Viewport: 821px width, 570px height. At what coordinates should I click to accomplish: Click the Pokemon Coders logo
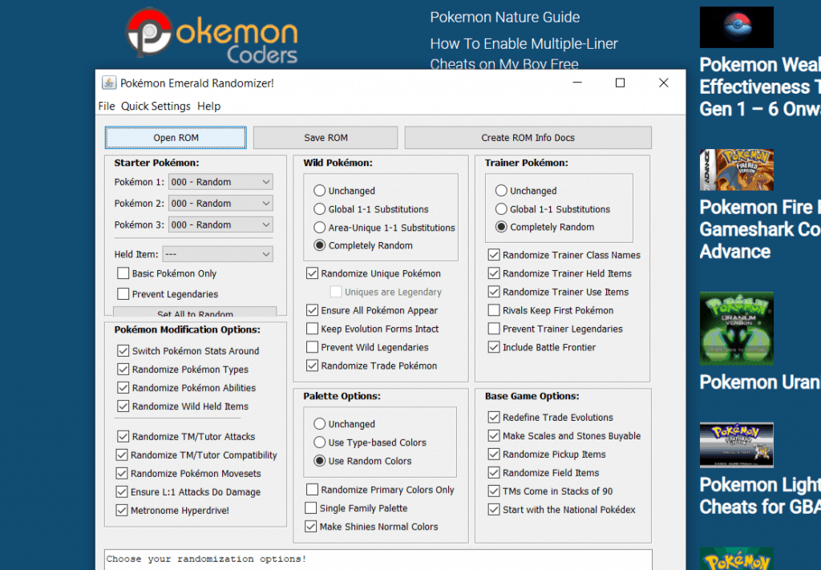coord(212,35)
